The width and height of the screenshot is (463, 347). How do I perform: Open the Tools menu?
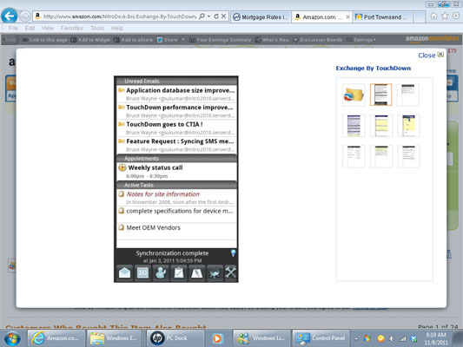pos(97,28)
